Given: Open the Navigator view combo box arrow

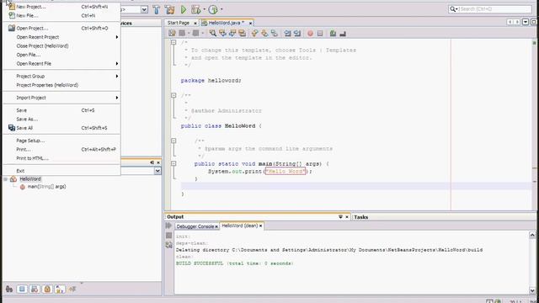Looking at the screenshot, I should (x=157, y=171).
